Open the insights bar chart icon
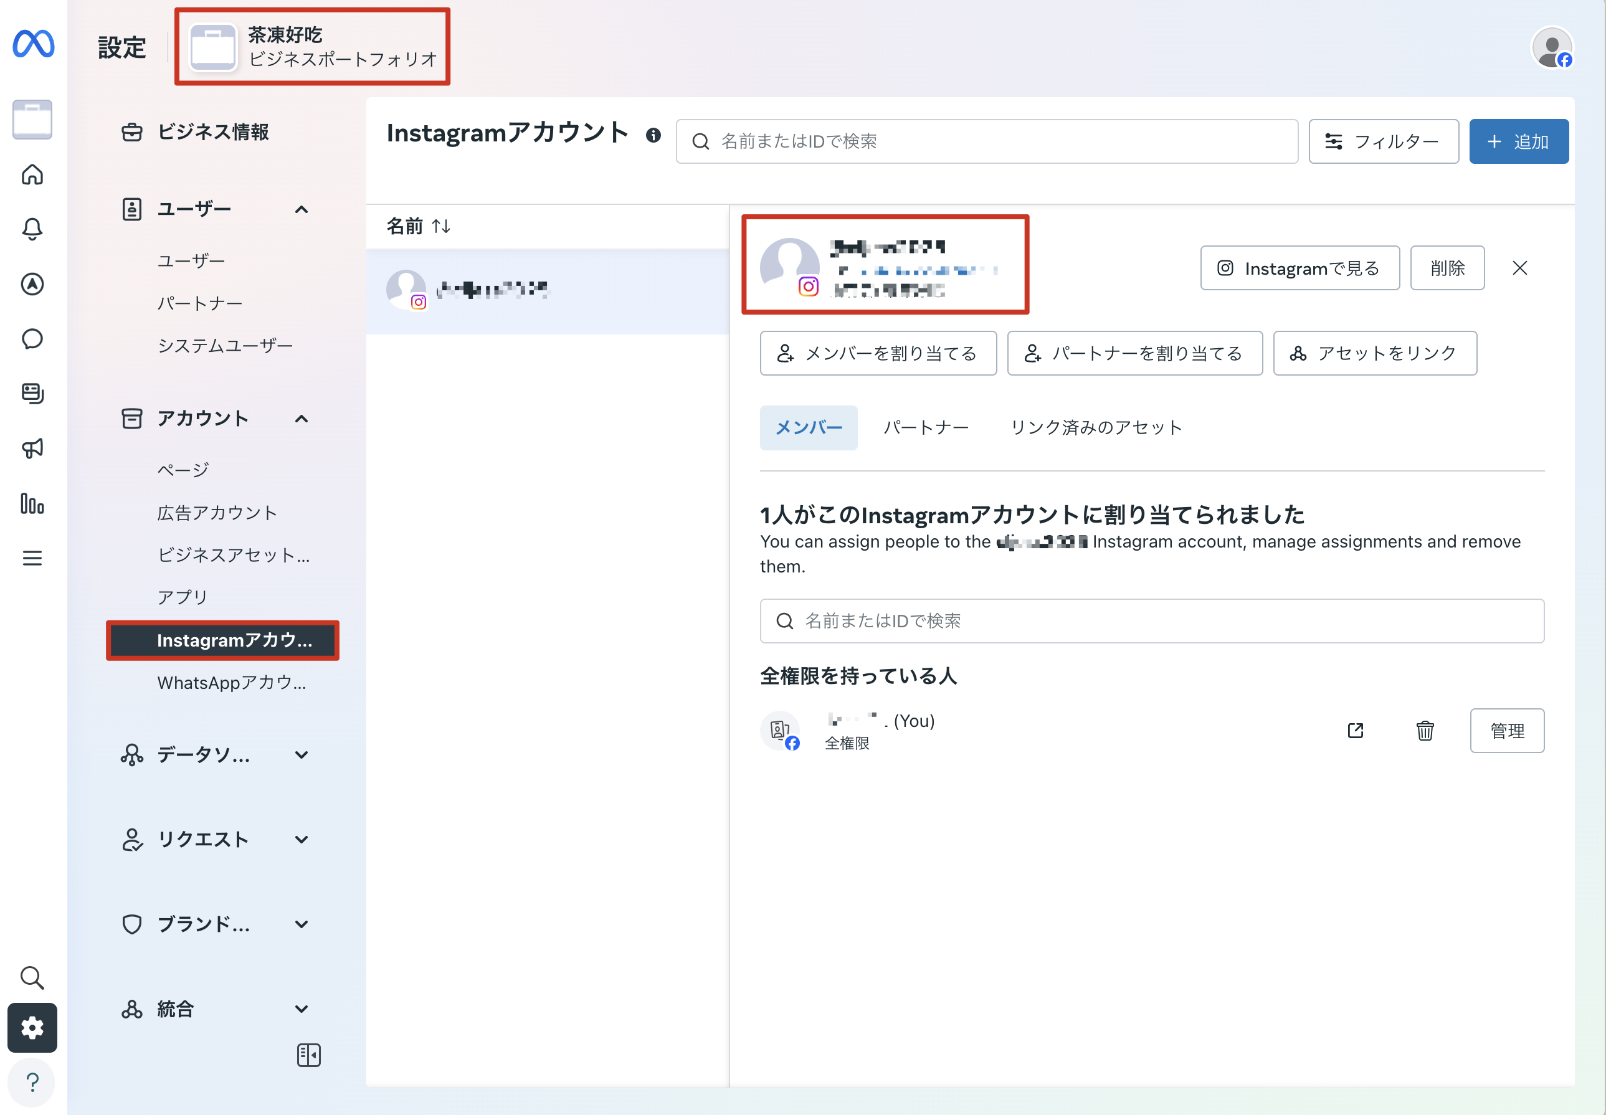The height and width of the screenshot is (1115, 1606). click(x=32, y=503)
